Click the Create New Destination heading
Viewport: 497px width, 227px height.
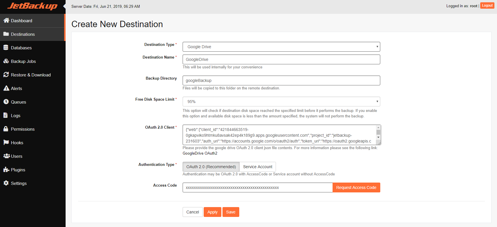(117, 24)
